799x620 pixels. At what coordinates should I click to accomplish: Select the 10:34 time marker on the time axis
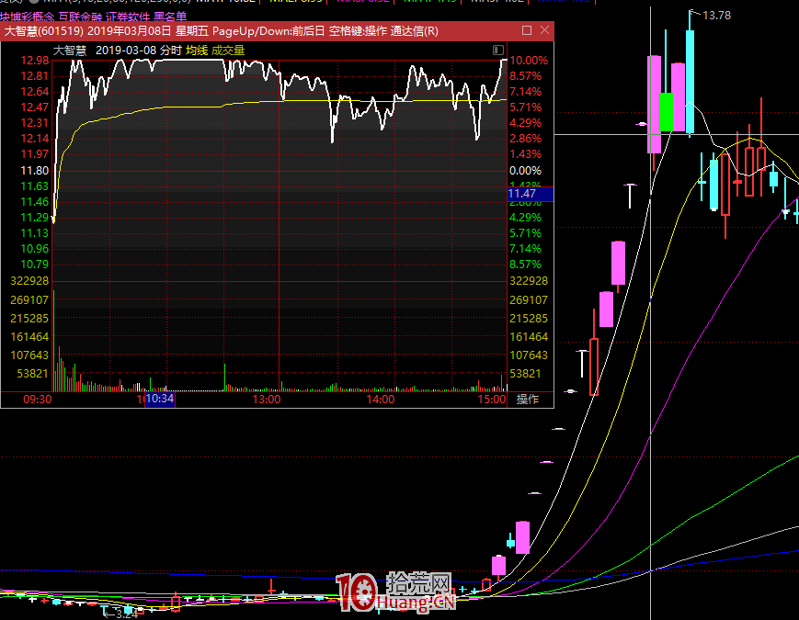(x=160, y=399)
